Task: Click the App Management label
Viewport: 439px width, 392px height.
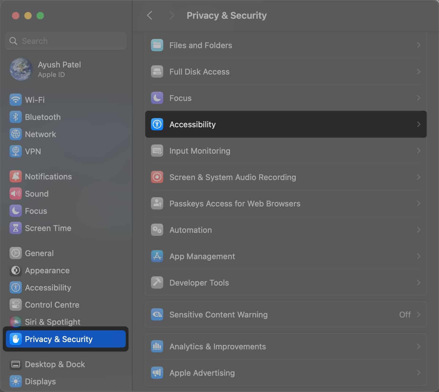Action: 202,256
